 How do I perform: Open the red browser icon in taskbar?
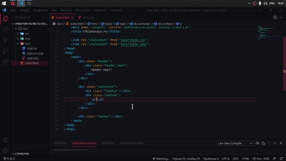tap(13, 3)
